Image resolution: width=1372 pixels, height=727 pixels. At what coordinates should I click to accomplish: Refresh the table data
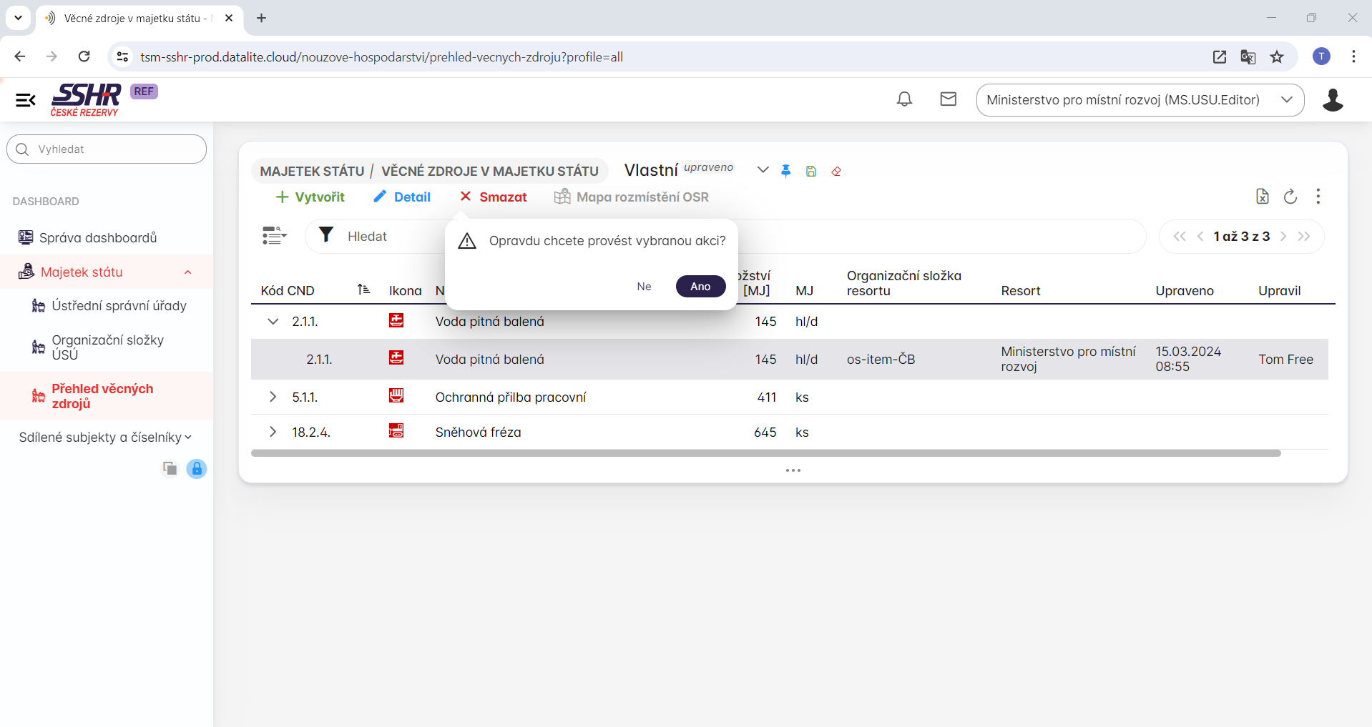point(1290,197)
